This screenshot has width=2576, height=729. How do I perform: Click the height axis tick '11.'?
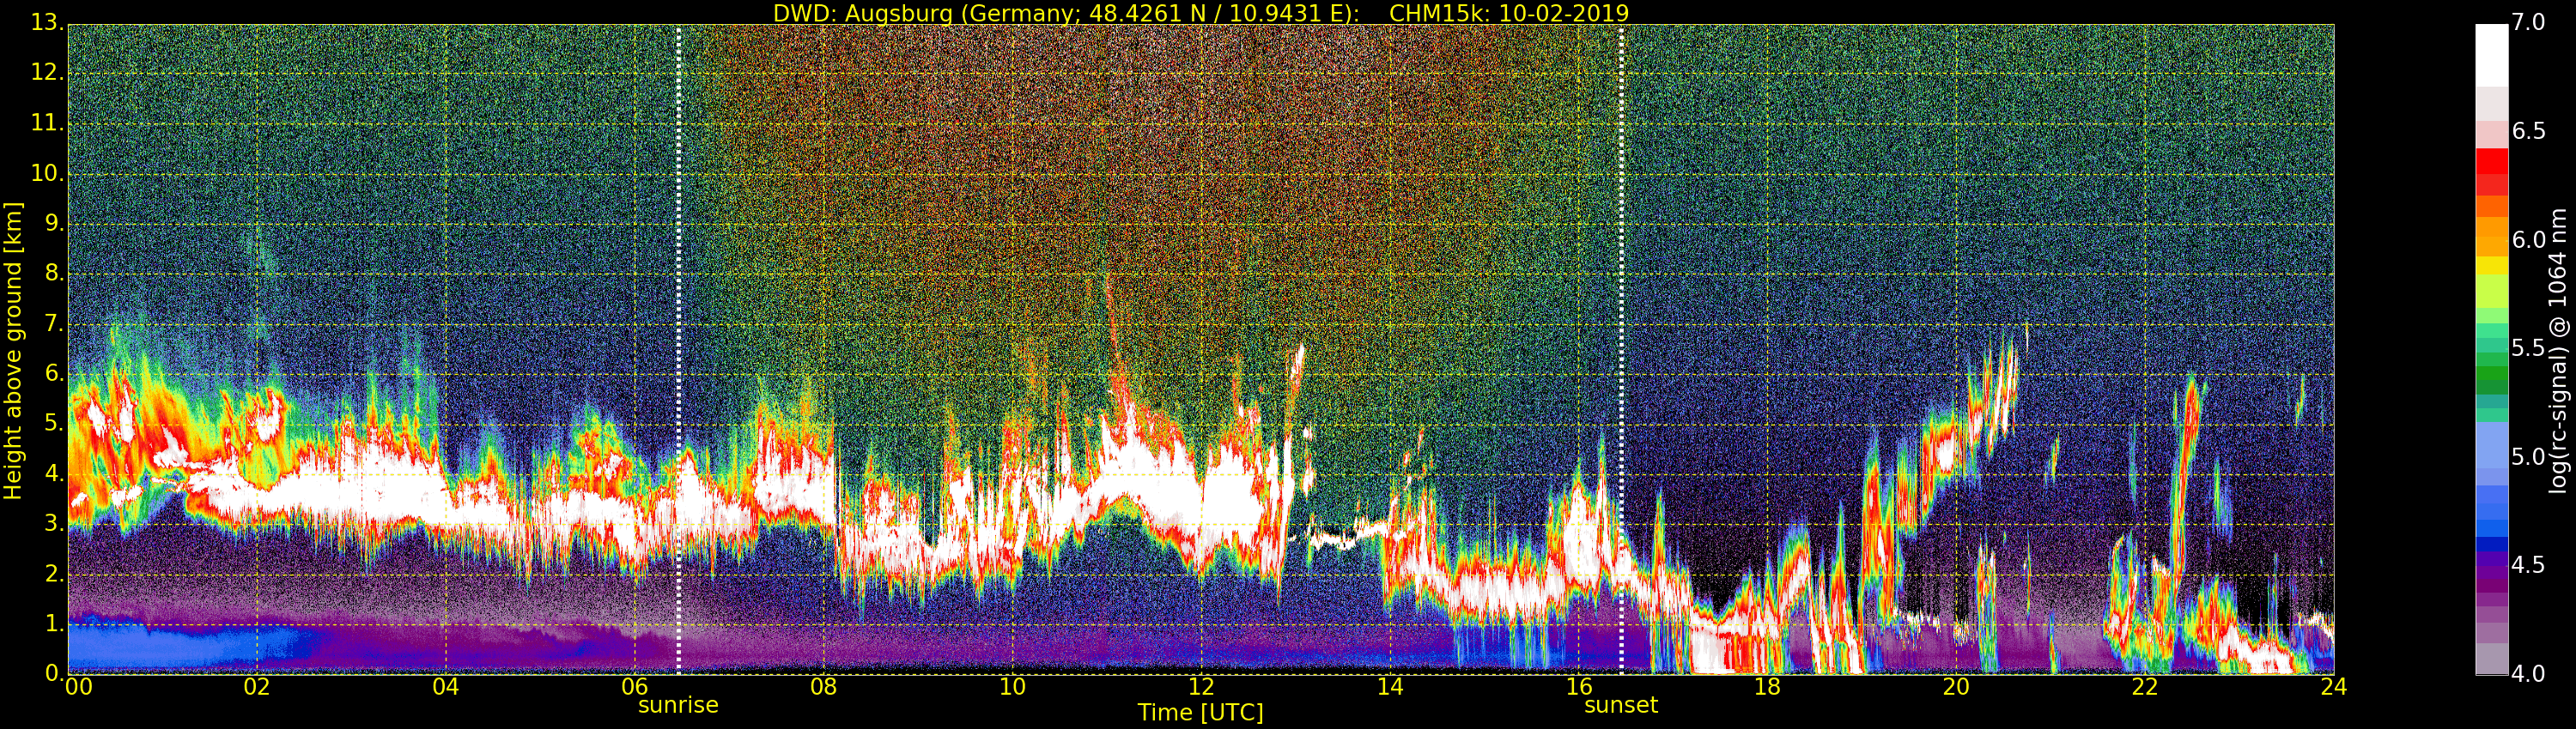point(47,123)
